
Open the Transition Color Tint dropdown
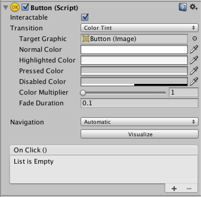click(x=140, y=28)
